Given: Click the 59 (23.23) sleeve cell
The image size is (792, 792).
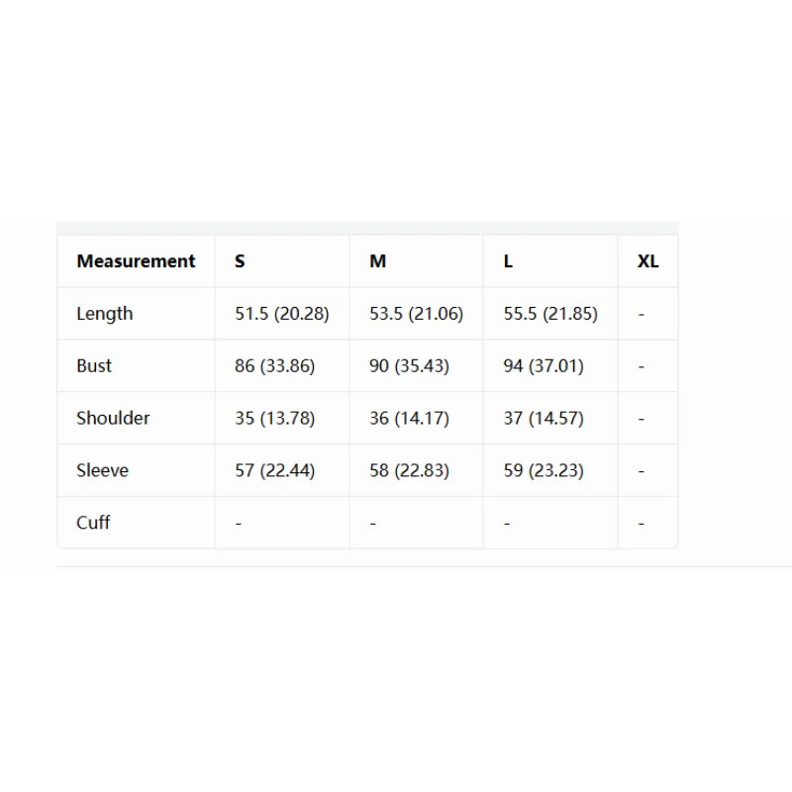Looking at the screenshot, I should [x=544, y=470].
